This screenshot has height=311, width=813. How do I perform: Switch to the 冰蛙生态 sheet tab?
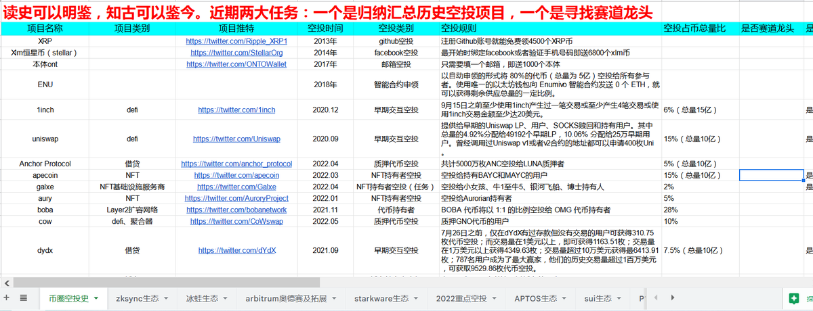[202, 298]
